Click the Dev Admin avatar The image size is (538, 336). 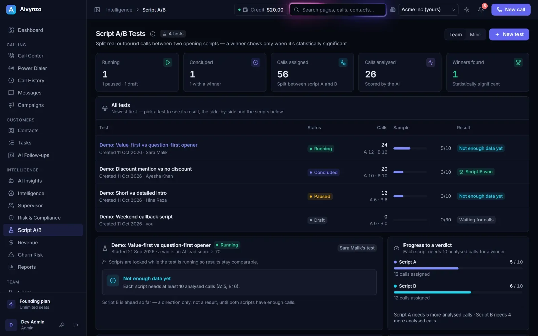pos(11,325)
